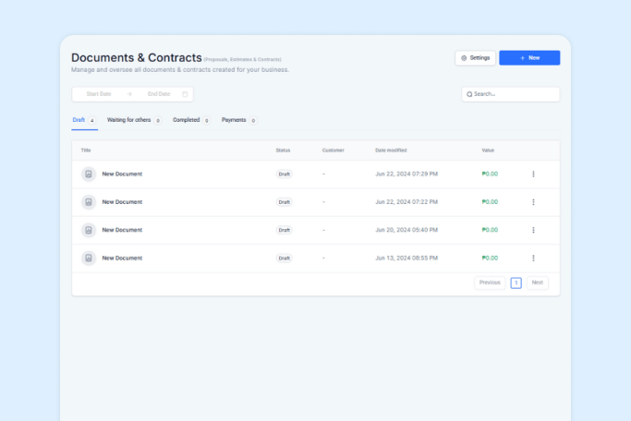This screenshot has width=631, height=421.
Task: Click the document icon of the 07:22 PM row
Action: 89,201
